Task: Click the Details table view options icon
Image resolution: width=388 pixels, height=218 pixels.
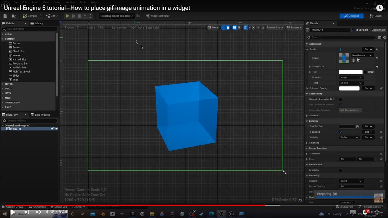Action: coord(380,38)
